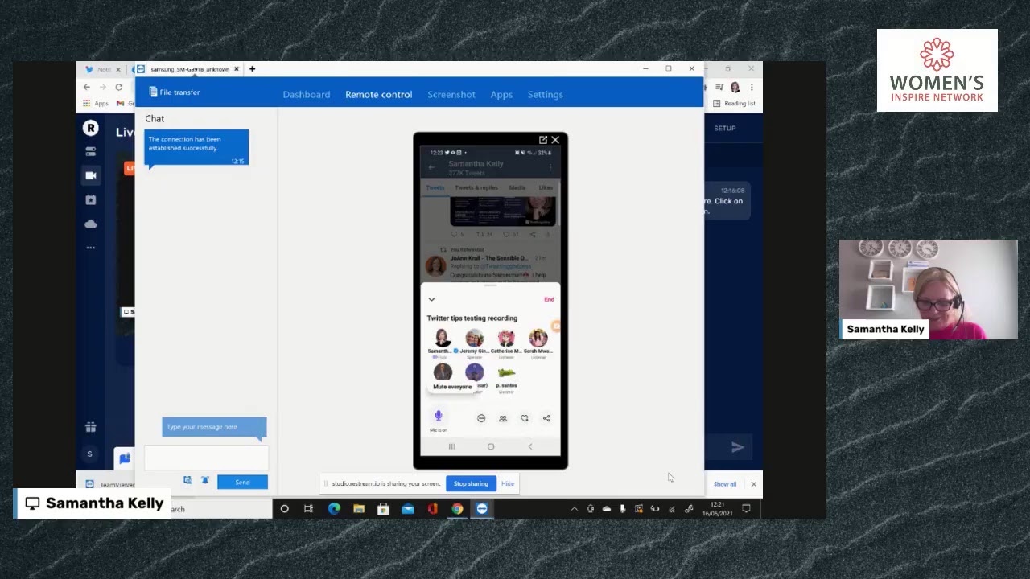The image size is (1030, 579).
Task: Open the Space participants icon
Action: pyautogui.click(x=503, y=418)
